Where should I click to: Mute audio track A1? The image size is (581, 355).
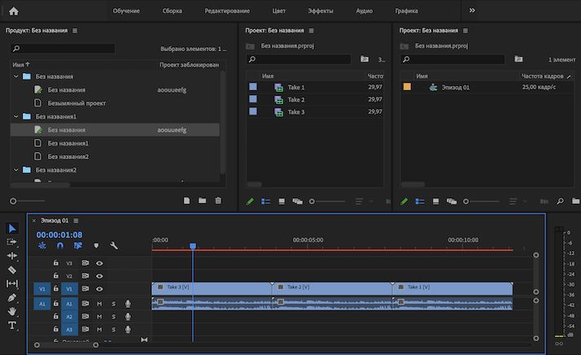[x=99, y=303]
